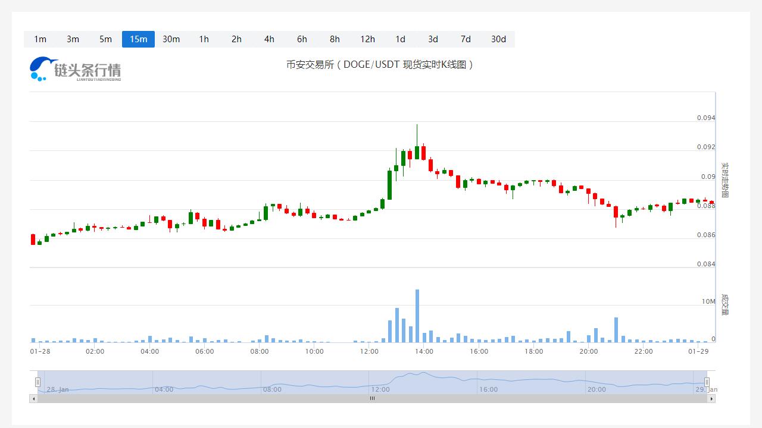Grab the left range navigator handle
Viewport: 762px width, 428px height.
coord(38,382)
